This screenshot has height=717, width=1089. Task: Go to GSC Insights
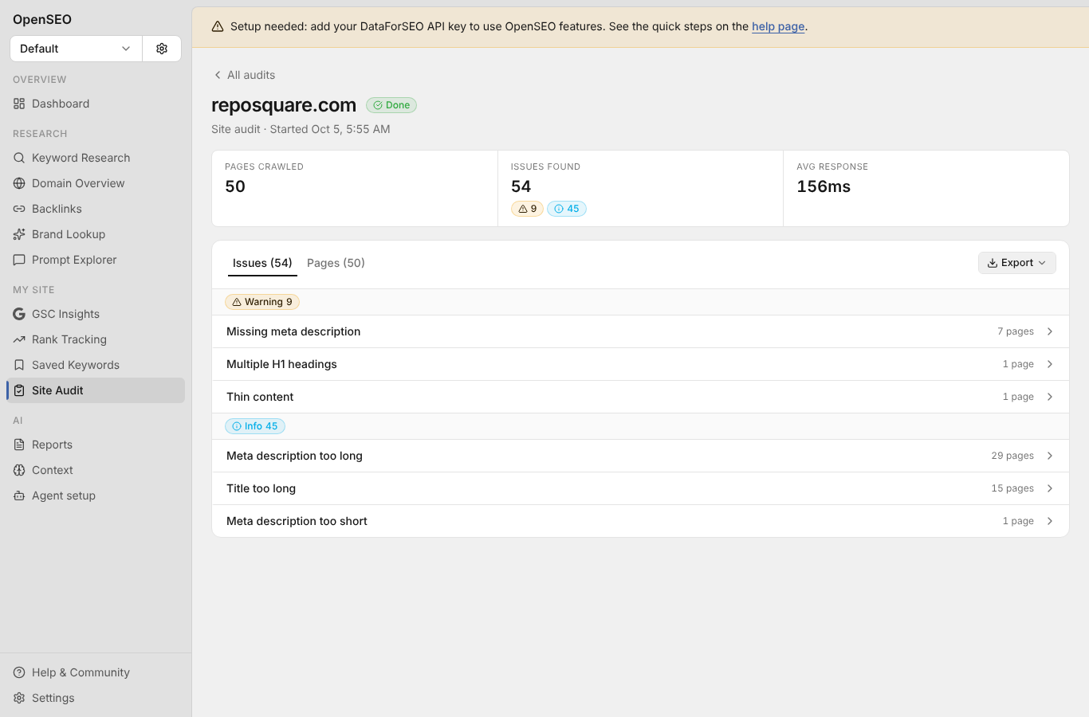pos(96,314)
